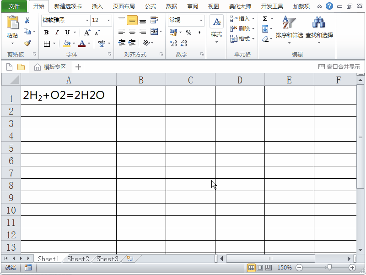Click the percent style icon
This screenshot has height=275, width=366.
[188, 33]
